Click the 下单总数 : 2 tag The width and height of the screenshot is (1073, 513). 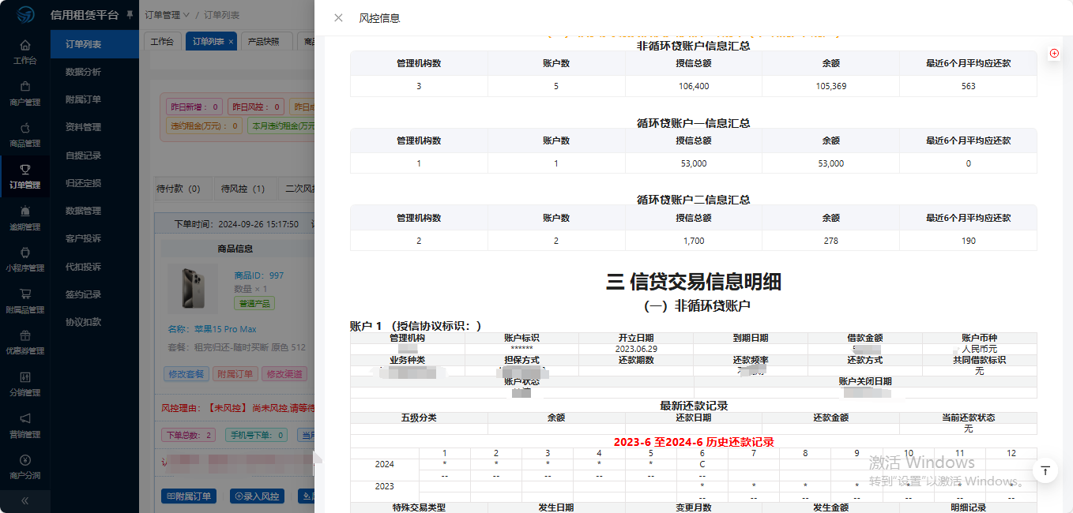coord(189,435)
